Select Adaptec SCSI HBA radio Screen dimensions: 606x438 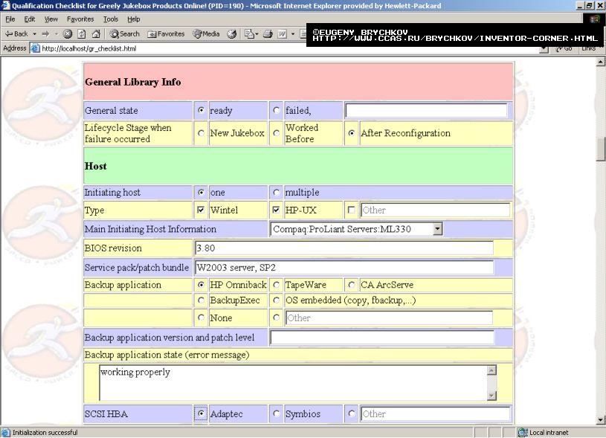[x=201, y=413]
